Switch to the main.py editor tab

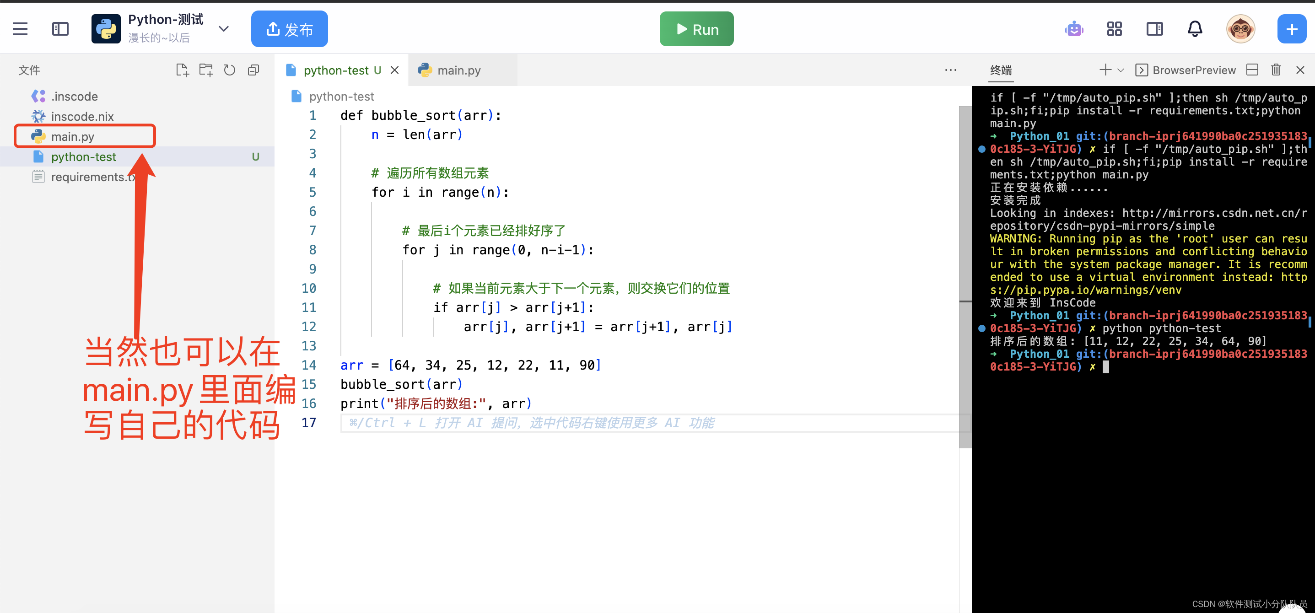(458, 70)
